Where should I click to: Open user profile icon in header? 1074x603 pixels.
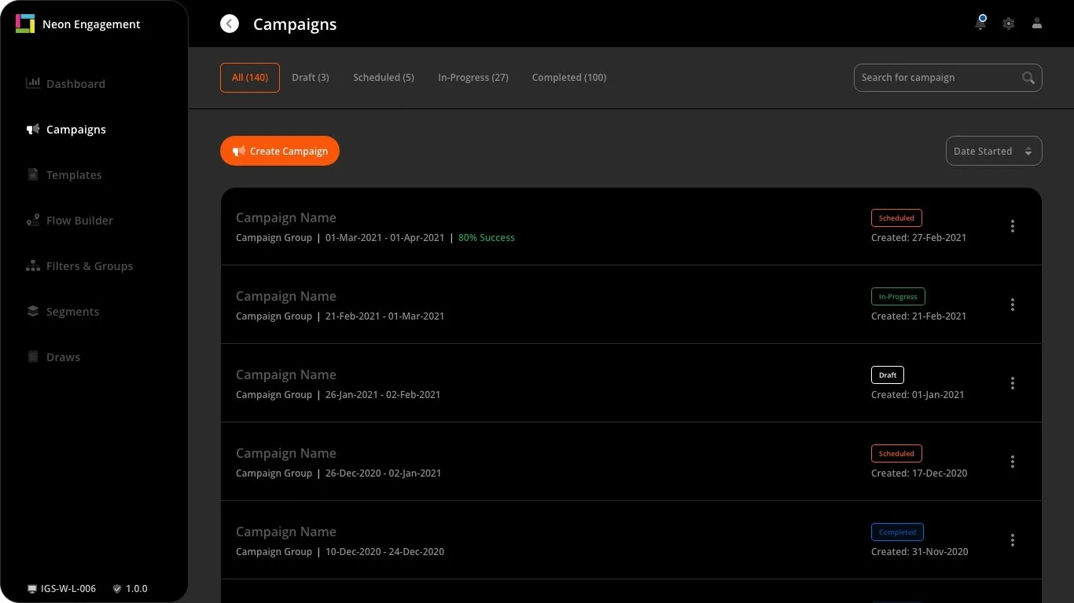pos(1037,24)
